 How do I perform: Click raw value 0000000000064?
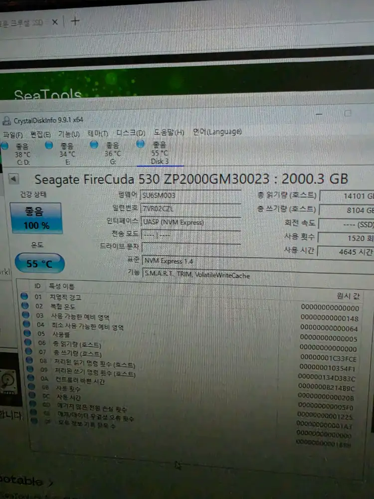point(329,328)
